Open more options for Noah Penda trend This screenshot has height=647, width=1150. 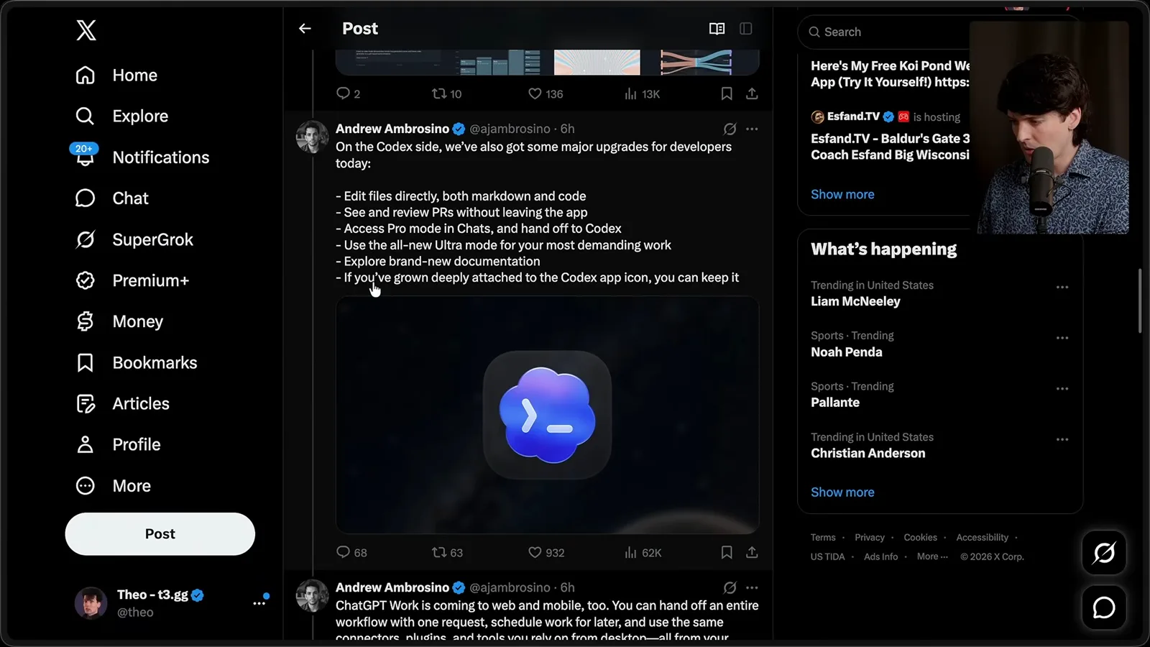[x=1062, y=337]
